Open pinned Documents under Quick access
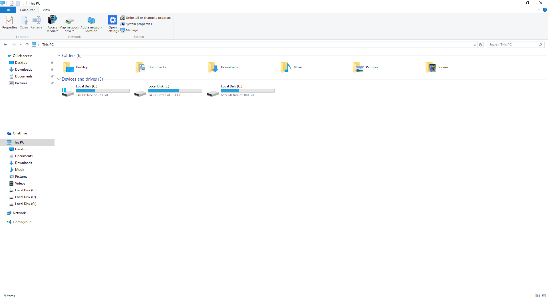Screen dimensions: 548x299 click(24, 76)
